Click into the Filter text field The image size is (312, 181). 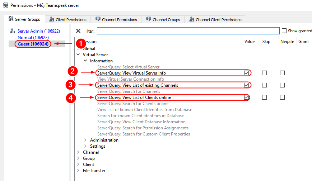(x=188, y=31)
